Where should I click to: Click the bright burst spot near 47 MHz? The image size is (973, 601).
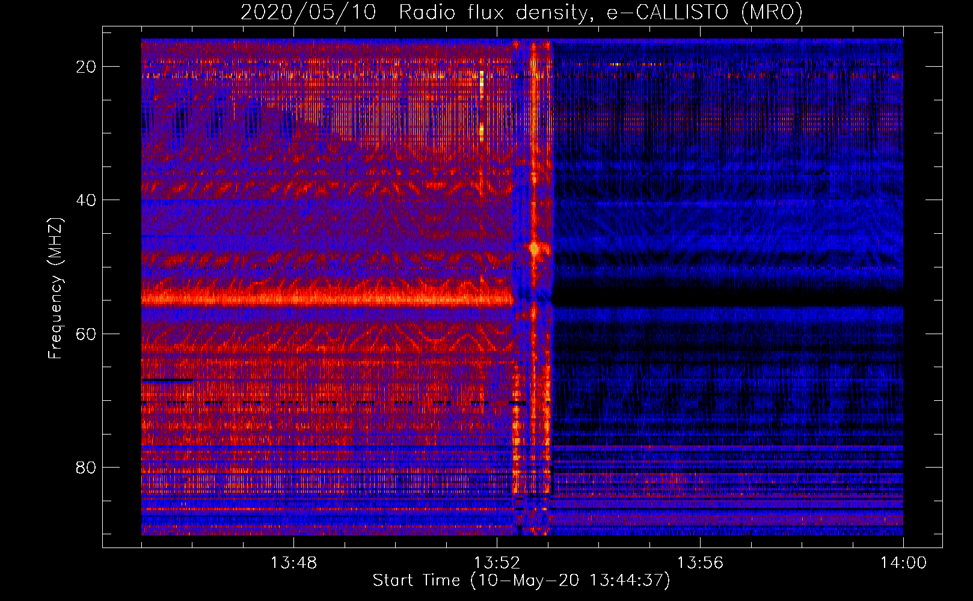pyautogui.click(x=534, y=248)
